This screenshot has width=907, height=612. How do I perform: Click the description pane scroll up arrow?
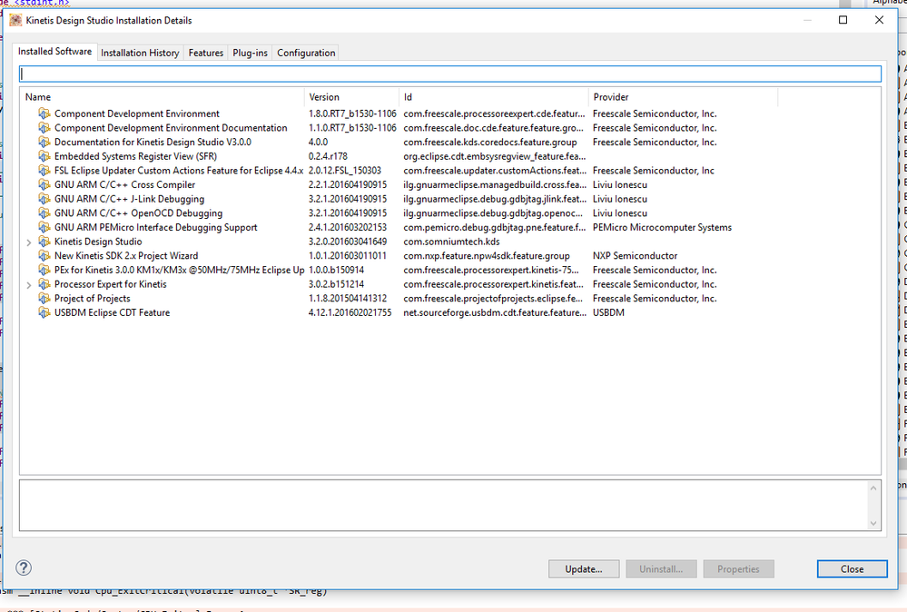click(872, 489)
